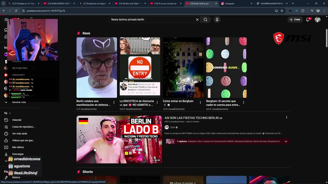Clear the search box with the X icon
The image size is (328, 184).
197,19
